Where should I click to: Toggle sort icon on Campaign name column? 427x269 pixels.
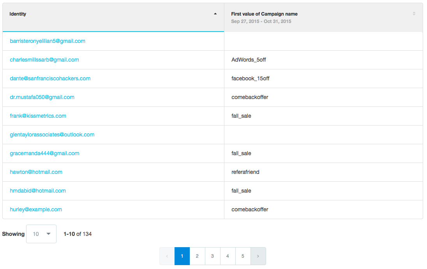click(414, 14)
